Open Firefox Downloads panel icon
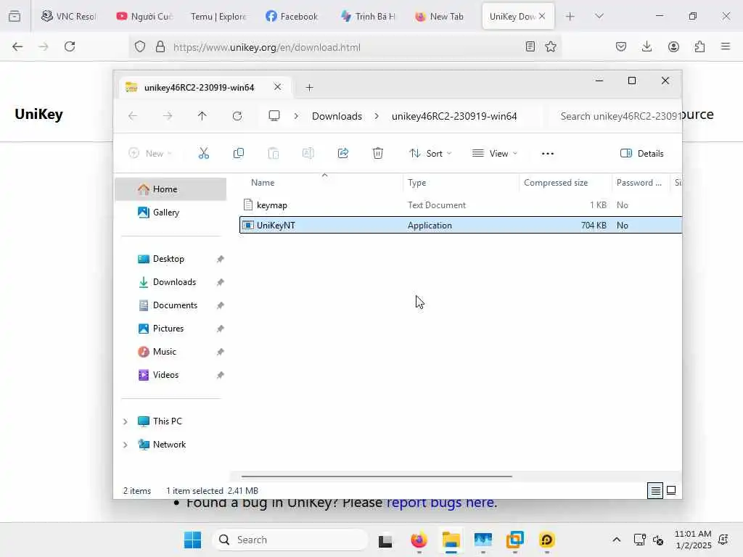 tap(646, 46)
